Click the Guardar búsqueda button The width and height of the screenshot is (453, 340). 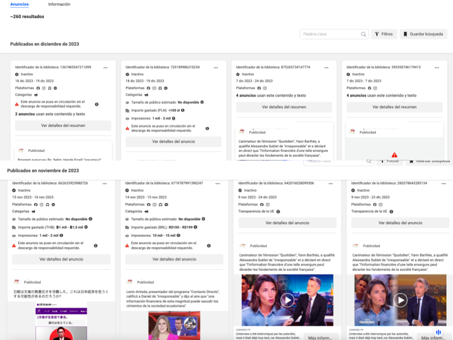pos(423,34)
